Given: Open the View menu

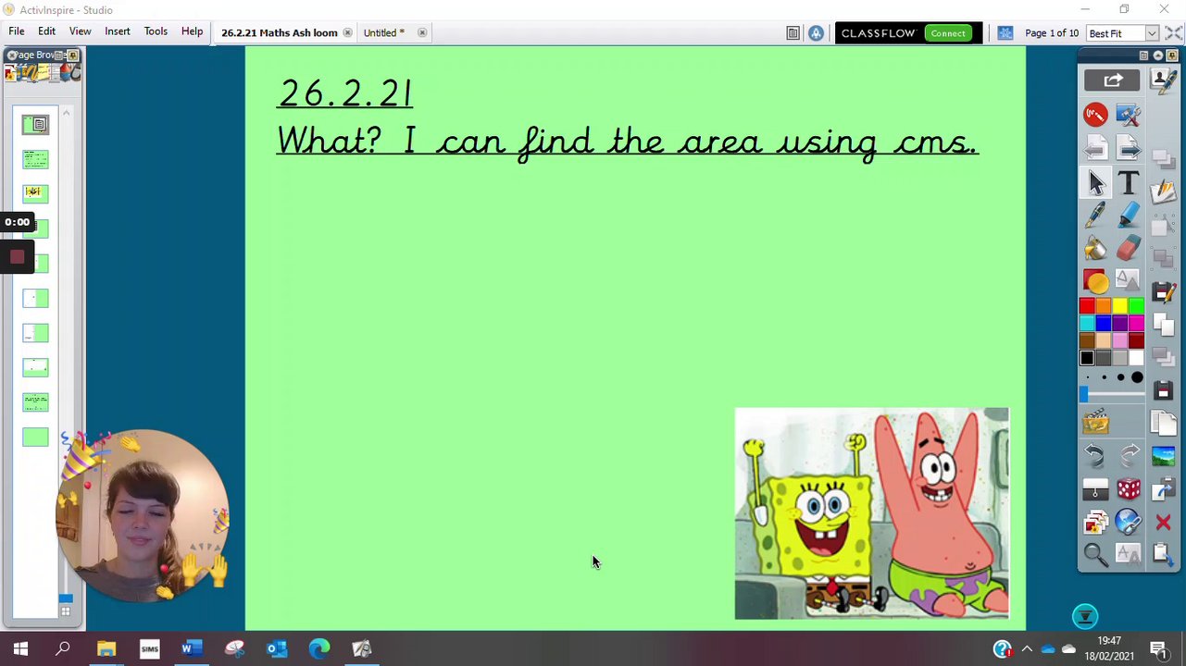Looking at the screenshot, I should click(x=80, y=31).
